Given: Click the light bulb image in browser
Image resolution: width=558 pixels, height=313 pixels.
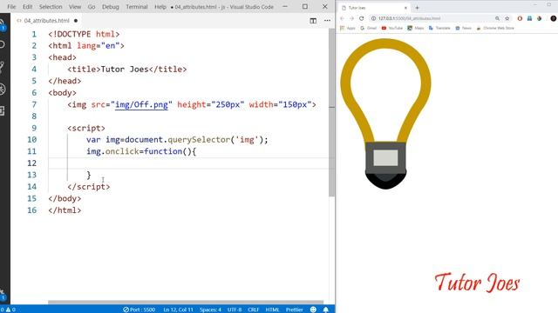Looking at the screenshot, I should point(385,114).
